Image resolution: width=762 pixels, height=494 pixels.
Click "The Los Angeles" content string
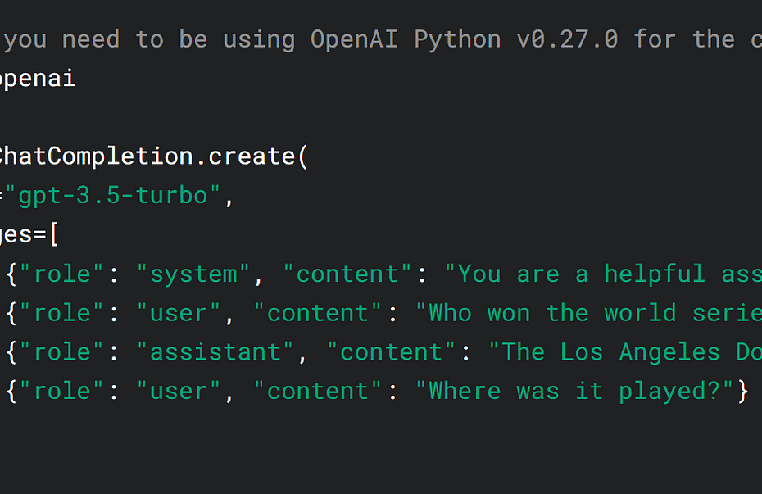pos(605,352)
